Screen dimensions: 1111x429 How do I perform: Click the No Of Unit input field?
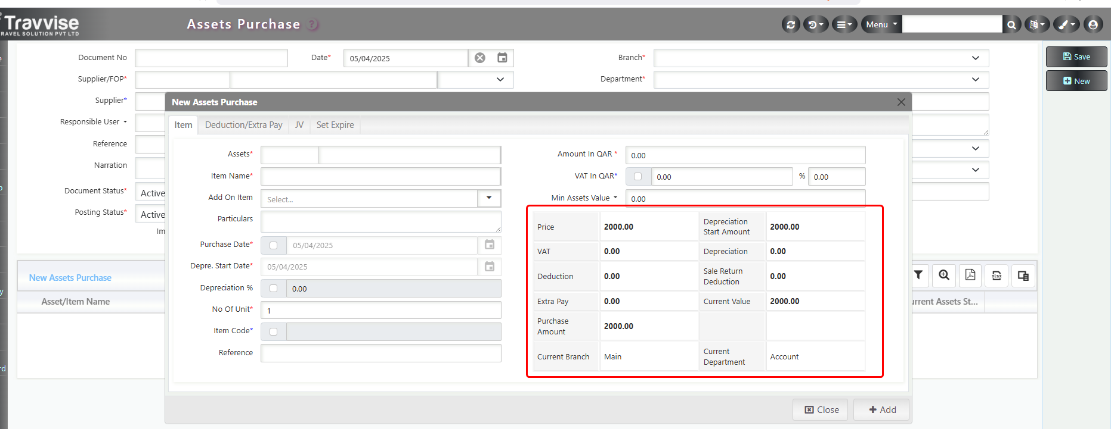(x=381, y=310)
